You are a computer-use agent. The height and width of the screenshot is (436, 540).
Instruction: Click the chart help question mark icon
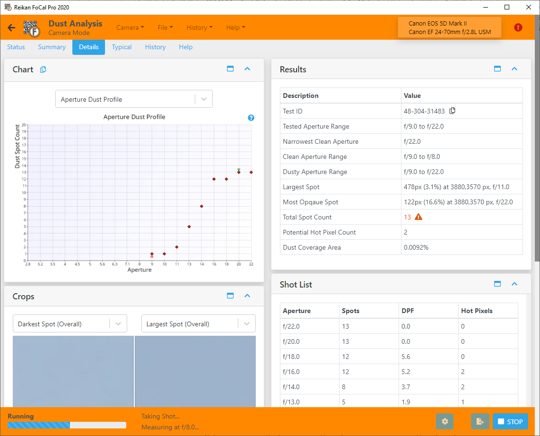pos(251,118)
